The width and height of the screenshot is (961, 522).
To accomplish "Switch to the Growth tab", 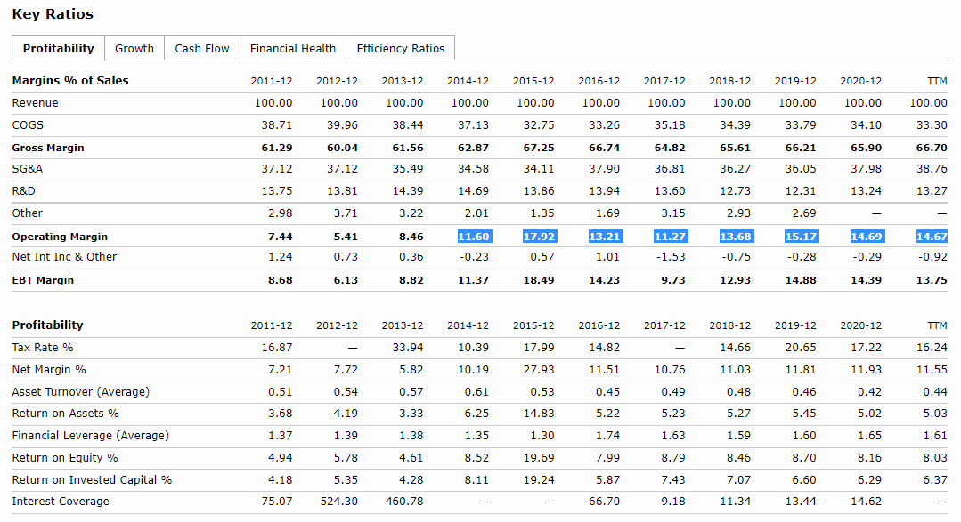I will (134, 48).
